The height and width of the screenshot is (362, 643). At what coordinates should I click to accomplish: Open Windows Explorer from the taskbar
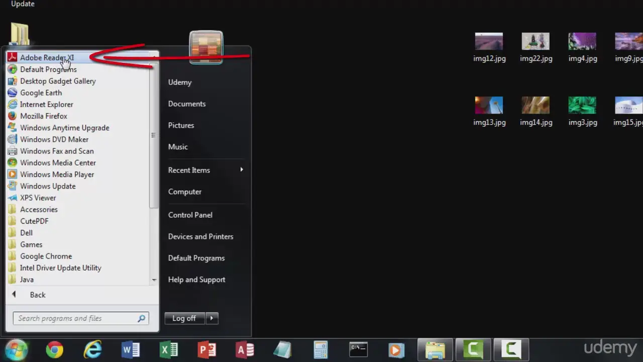(x=435, y=349)
